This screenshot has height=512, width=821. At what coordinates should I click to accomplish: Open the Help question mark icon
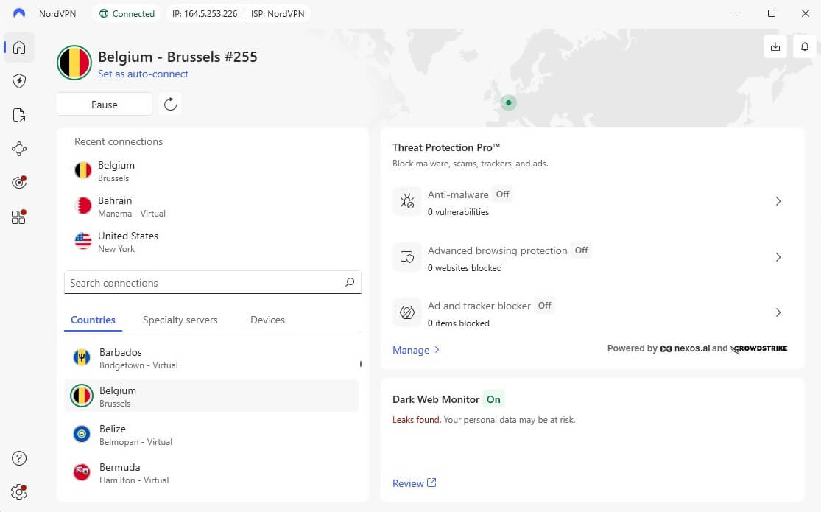(x=19, y=458)
